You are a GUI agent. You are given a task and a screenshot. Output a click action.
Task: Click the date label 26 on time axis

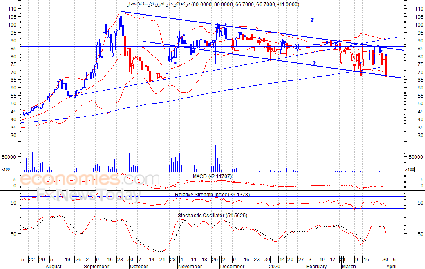tap(78, 260)
